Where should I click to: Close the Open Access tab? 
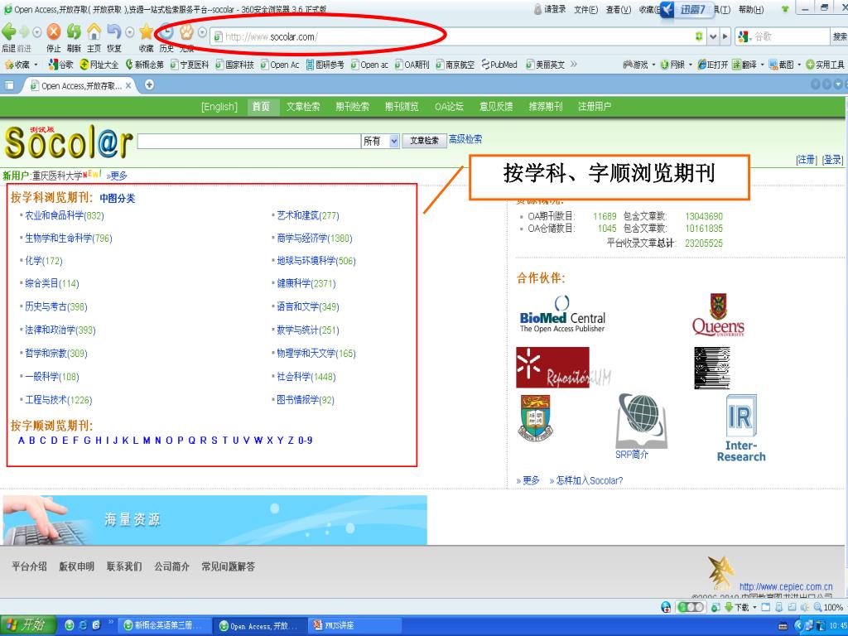128,85
